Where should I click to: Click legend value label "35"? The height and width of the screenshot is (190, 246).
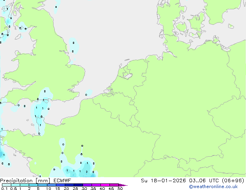(94, 188)
